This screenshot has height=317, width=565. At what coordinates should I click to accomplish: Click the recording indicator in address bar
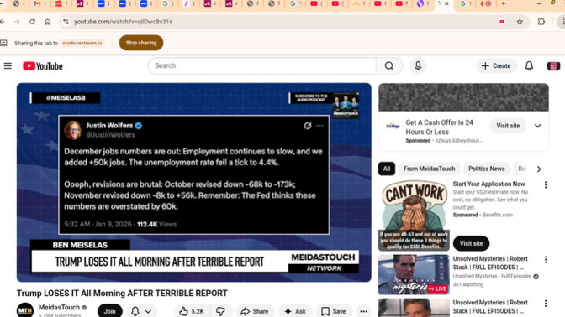[502, 22]
